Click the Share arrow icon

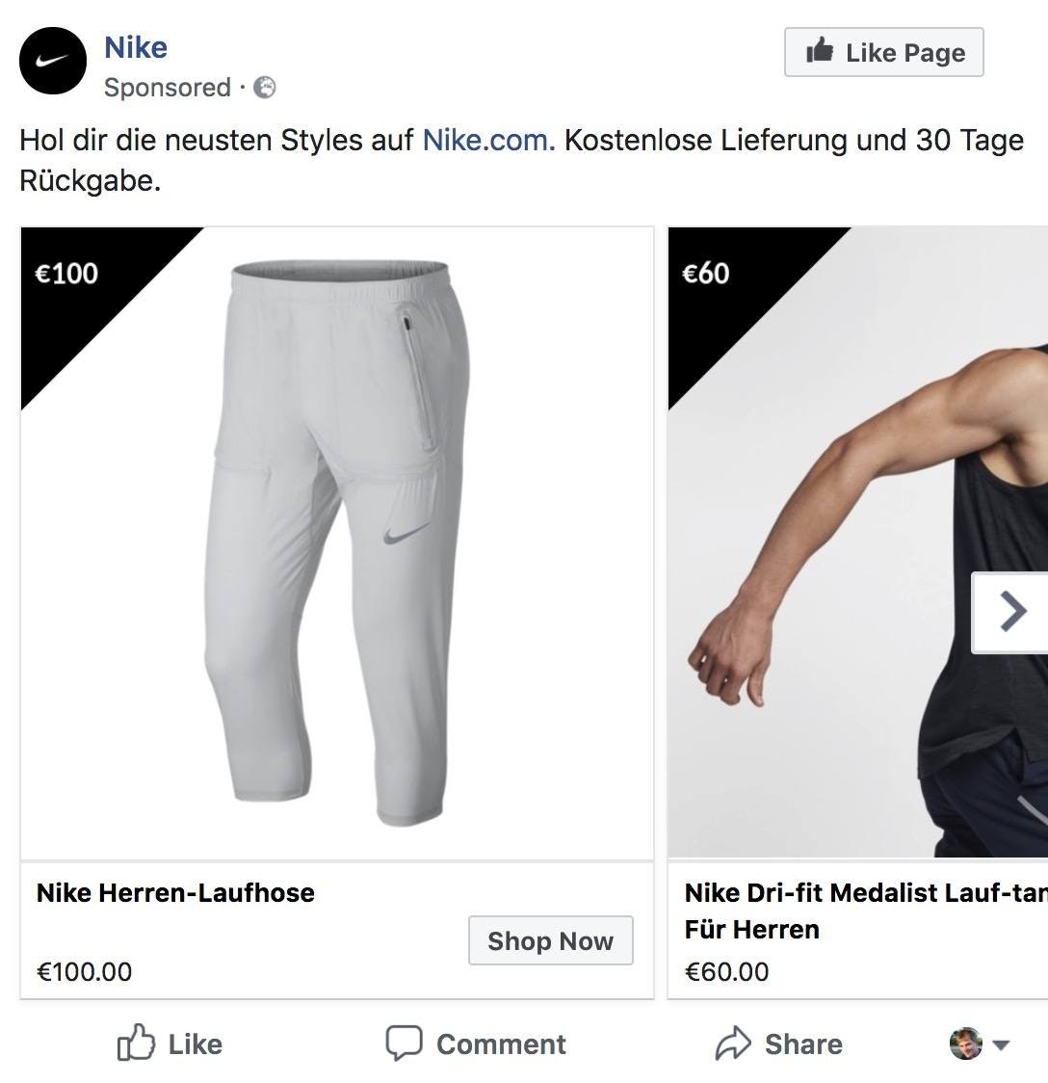733,1043
